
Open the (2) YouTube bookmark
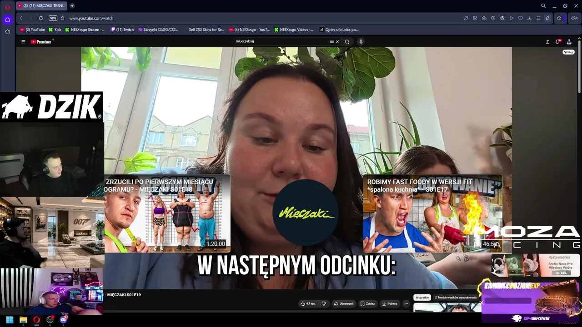(32, 30)
